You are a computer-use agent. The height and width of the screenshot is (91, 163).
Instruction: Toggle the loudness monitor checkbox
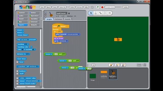(x=17, y=71)
